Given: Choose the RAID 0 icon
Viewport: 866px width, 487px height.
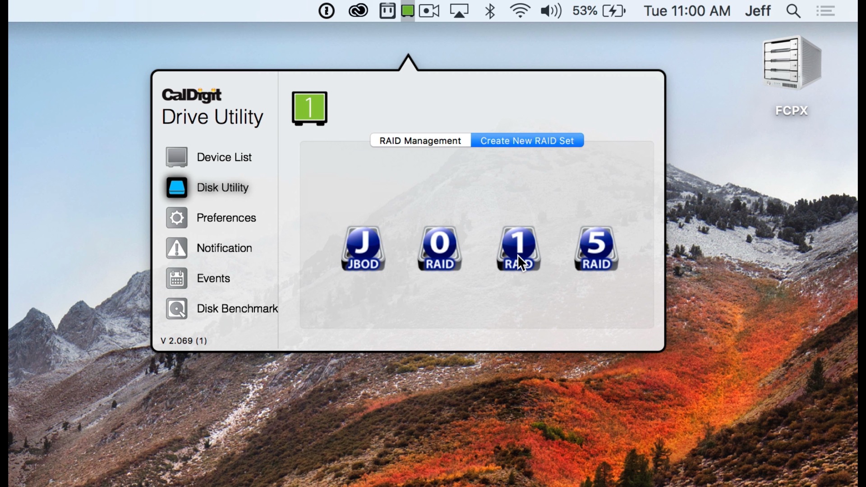Looking at the screenshot, I should [x=440, y=248].
